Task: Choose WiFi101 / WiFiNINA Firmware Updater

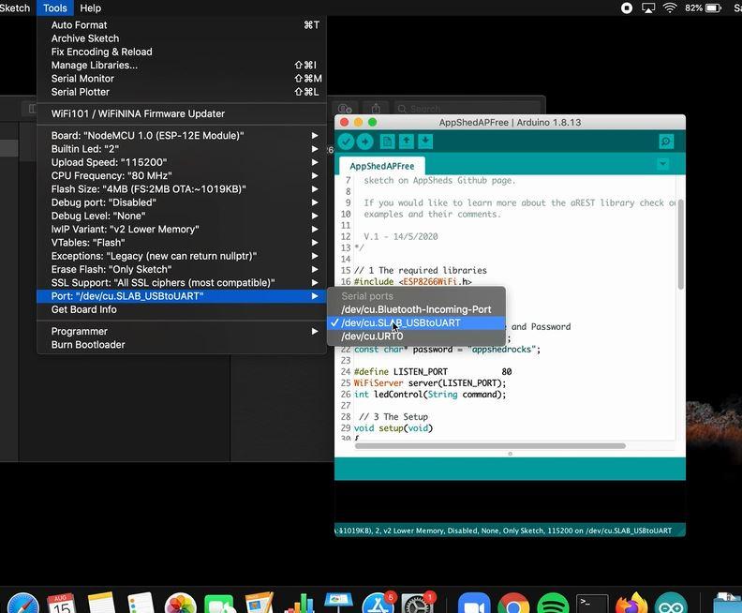Action: click(181, 113)
